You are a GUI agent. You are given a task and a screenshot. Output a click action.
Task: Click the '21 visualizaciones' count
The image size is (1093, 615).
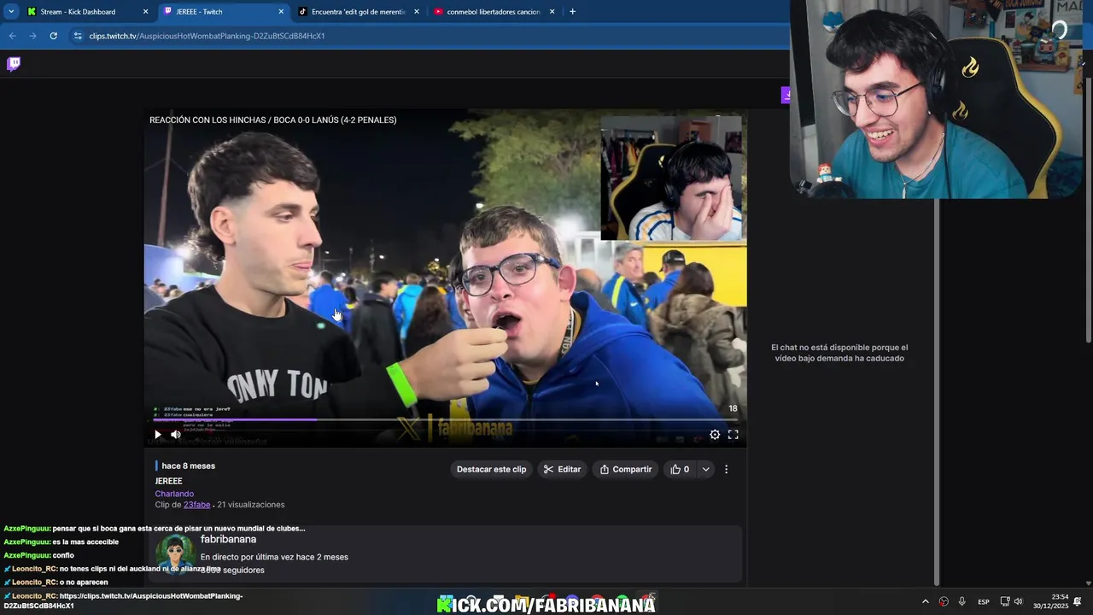click(x=251, y=505)
